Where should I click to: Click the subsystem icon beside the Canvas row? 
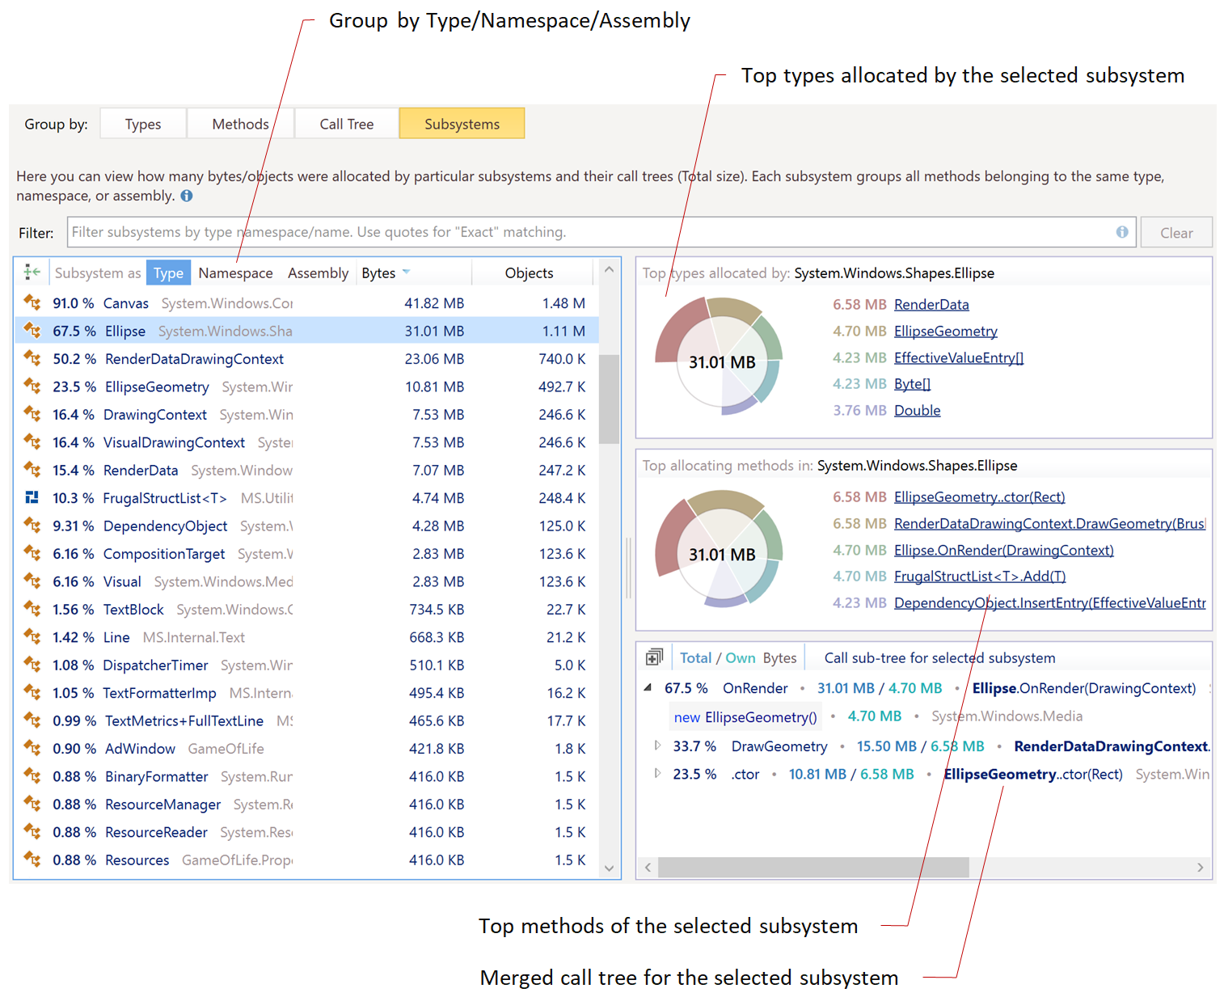(x=32, y=303)
